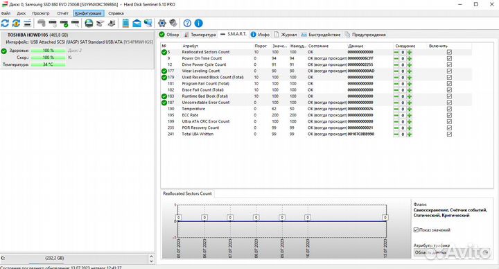The height and width of the screenshot is (269, 499).
Task: Click the disk icon with magnifying glass
Action: [x=75, y=23]
